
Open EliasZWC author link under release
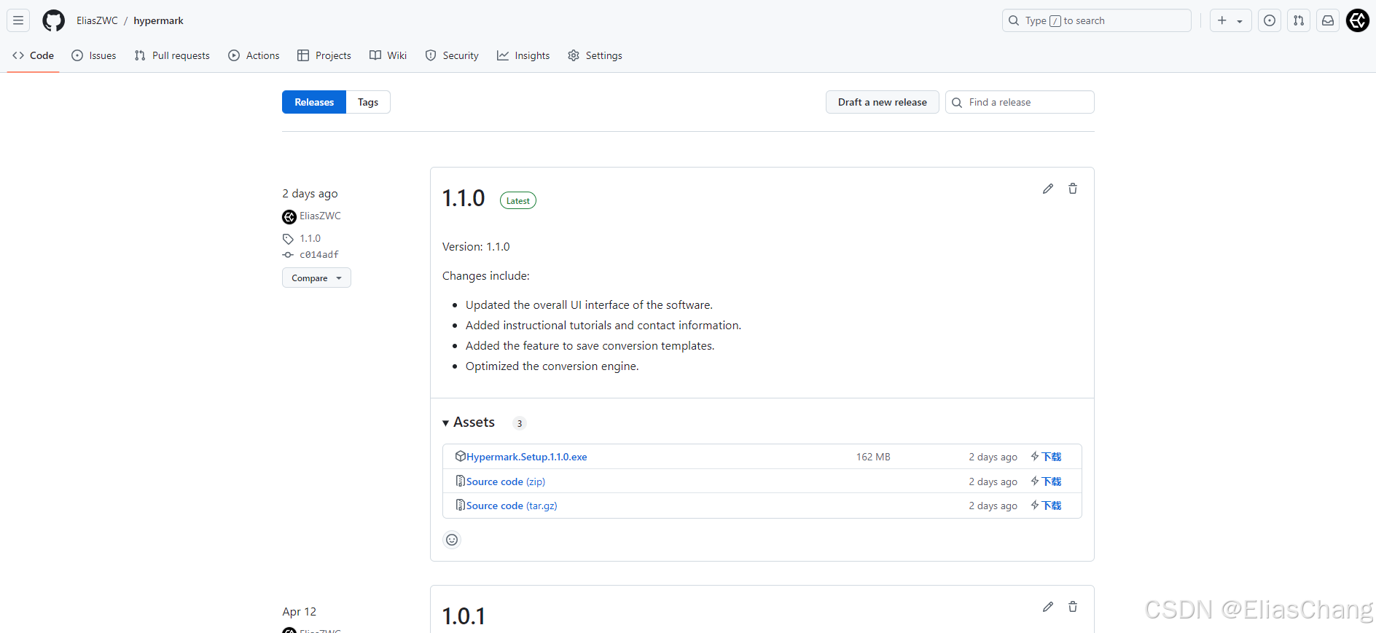pyautogui.click(x=320, y=216)
